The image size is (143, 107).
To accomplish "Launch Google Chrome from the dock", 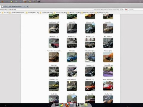I will tap(61, 105).
